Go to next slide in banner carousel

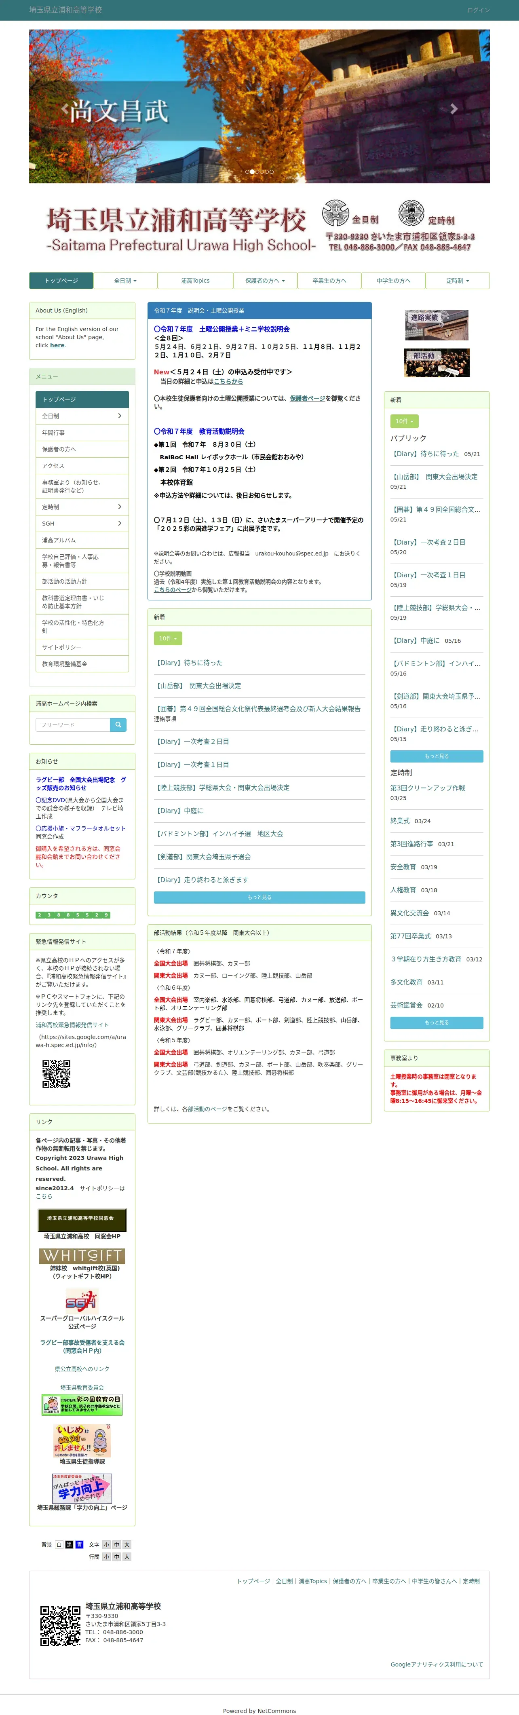click(454, 108)
